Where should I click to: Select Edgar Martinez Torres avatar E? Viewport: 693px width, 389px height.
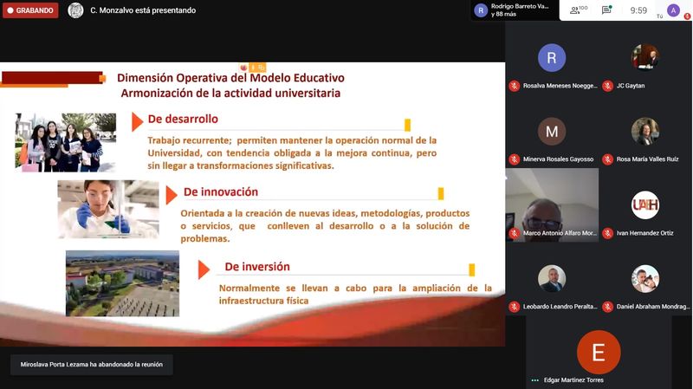point(599,353)
